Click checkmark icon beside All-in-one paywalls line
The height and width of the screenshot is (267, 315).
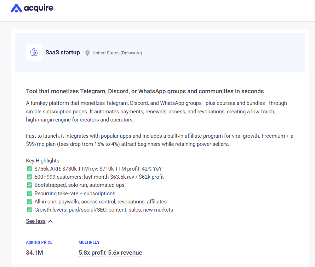tap(29, 202)
